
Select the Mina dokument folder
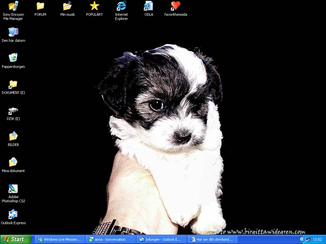pos(13,162)
